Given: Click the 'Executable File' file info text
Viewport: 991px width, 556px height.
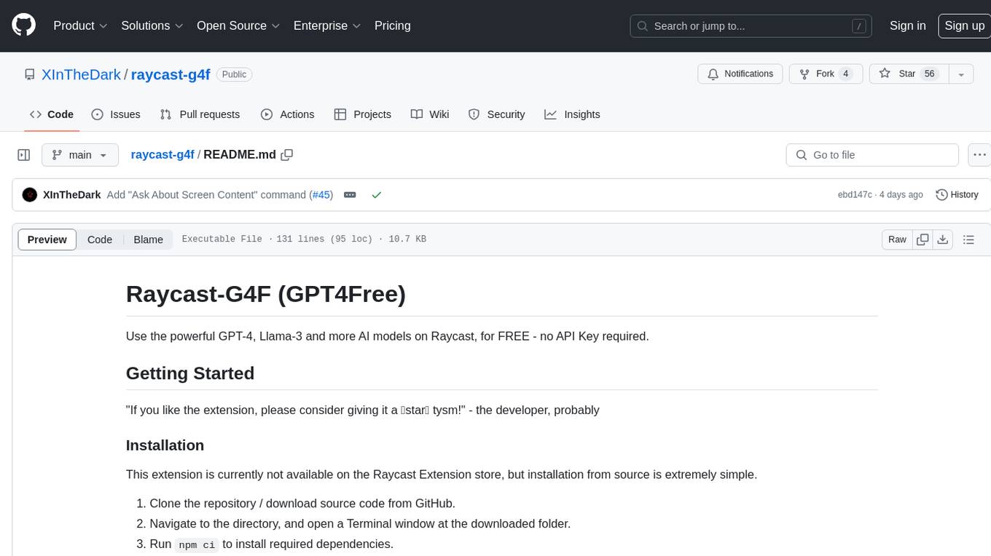Looking at the screenshot, I should 222,239.
